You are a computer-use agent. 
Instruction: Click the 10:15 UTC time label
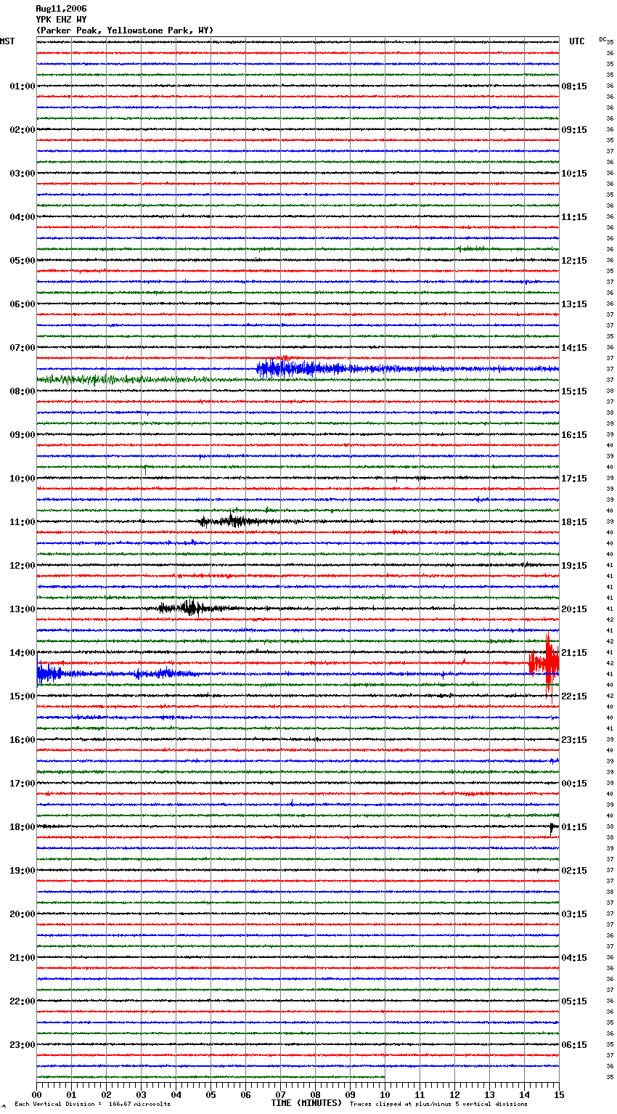[574, 174]
